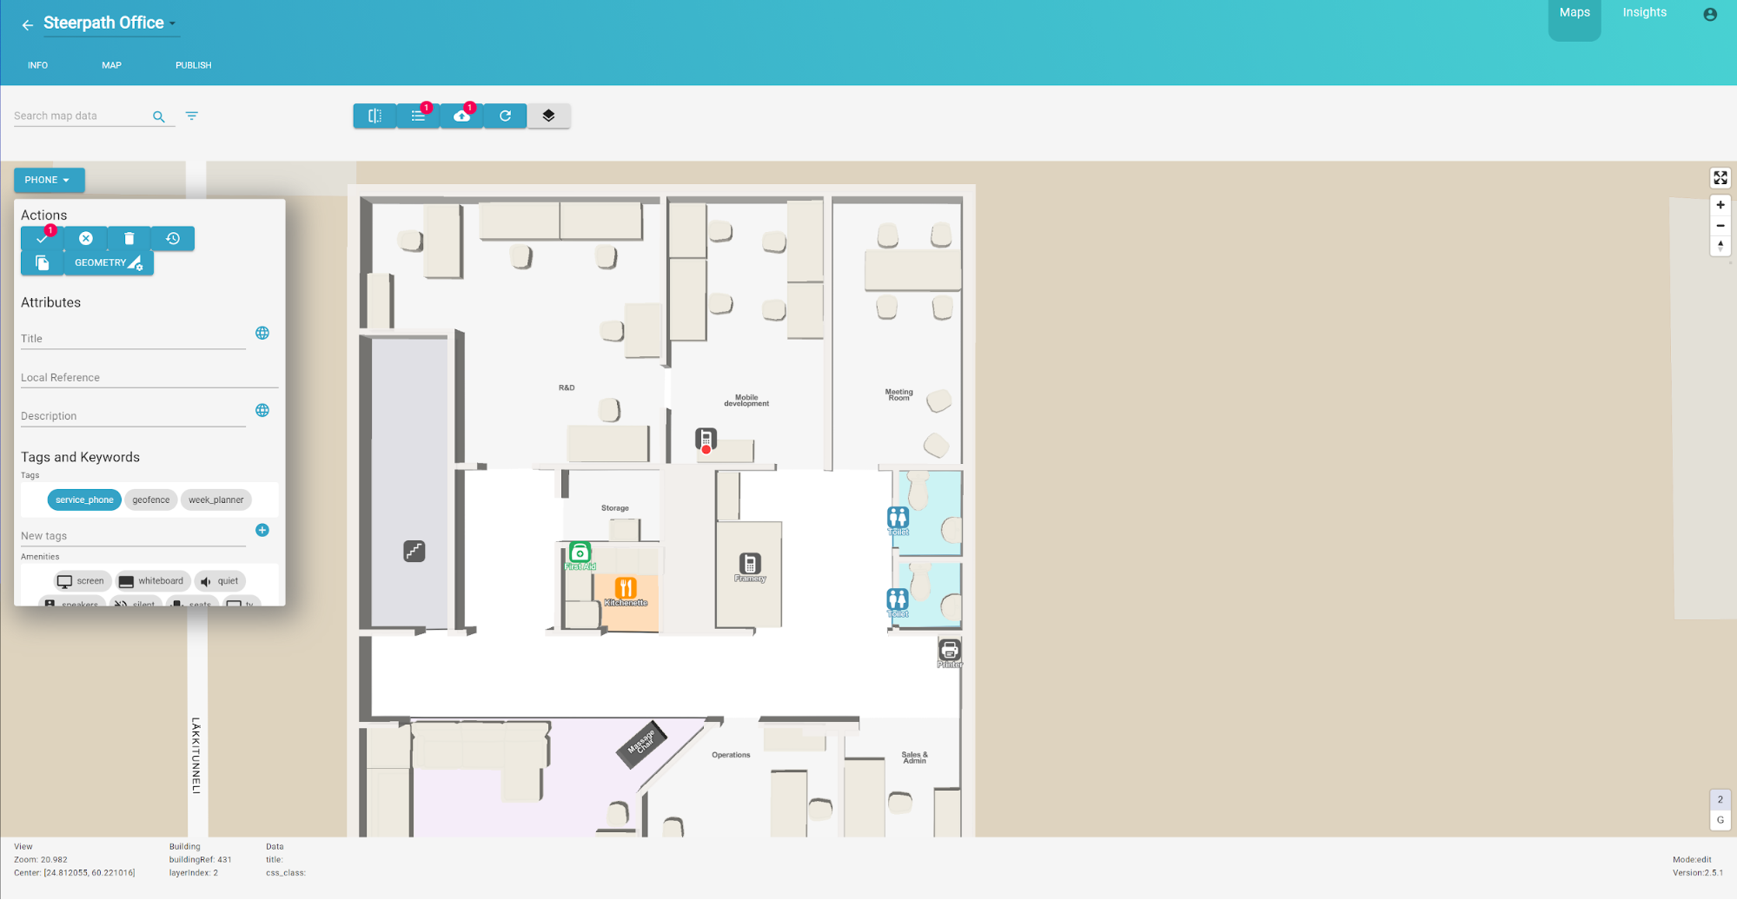Screen dimensions: 1737x900
Task: Enable the whiteboard amenity
Action: [x=152, y=580]
